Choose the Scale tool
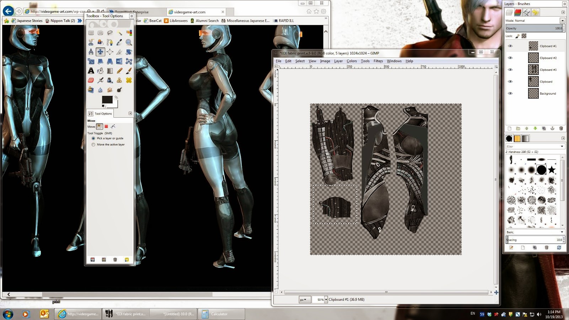 [91, 62]
